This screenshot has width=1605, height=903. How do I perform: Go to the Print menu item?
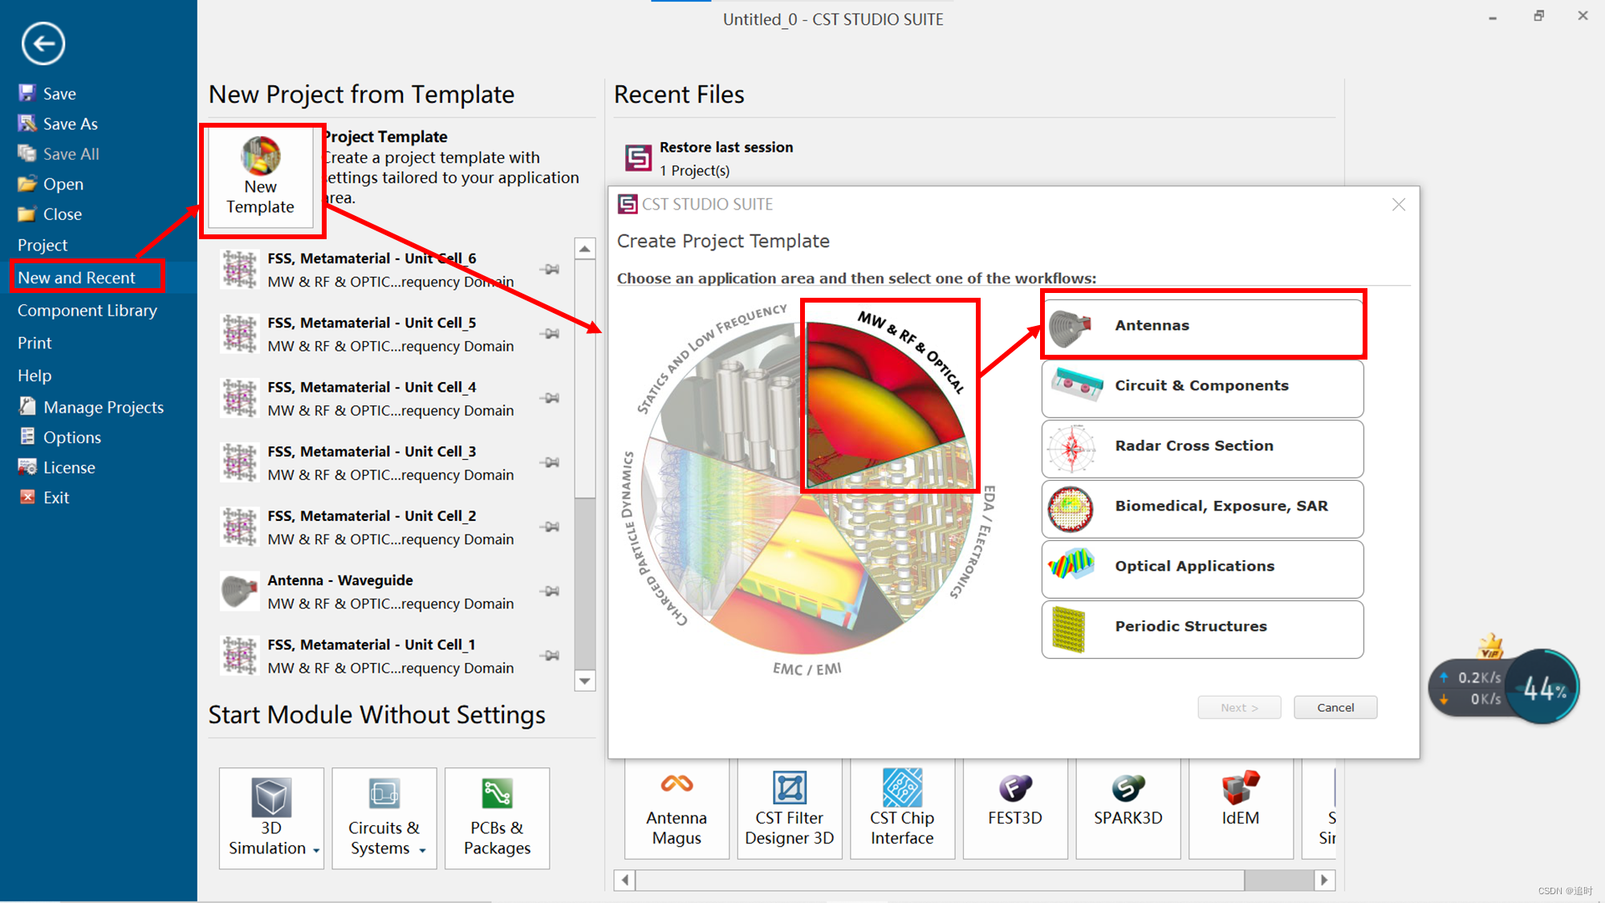(35, 343)
